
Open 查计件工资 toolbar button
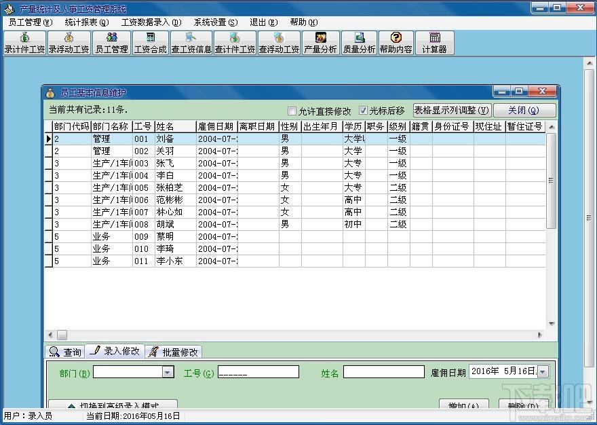[x=235, y=43]
